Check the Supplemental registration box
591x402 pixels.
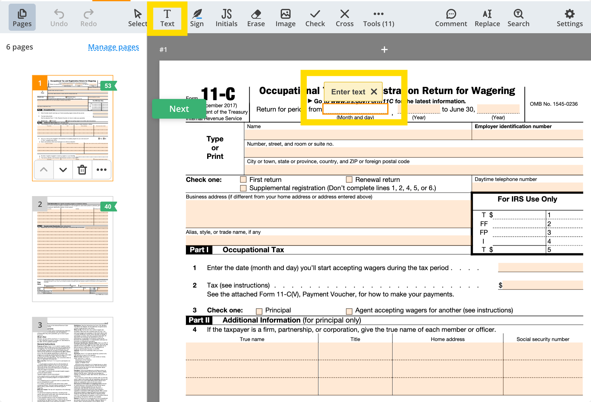(x=243, y=188)
